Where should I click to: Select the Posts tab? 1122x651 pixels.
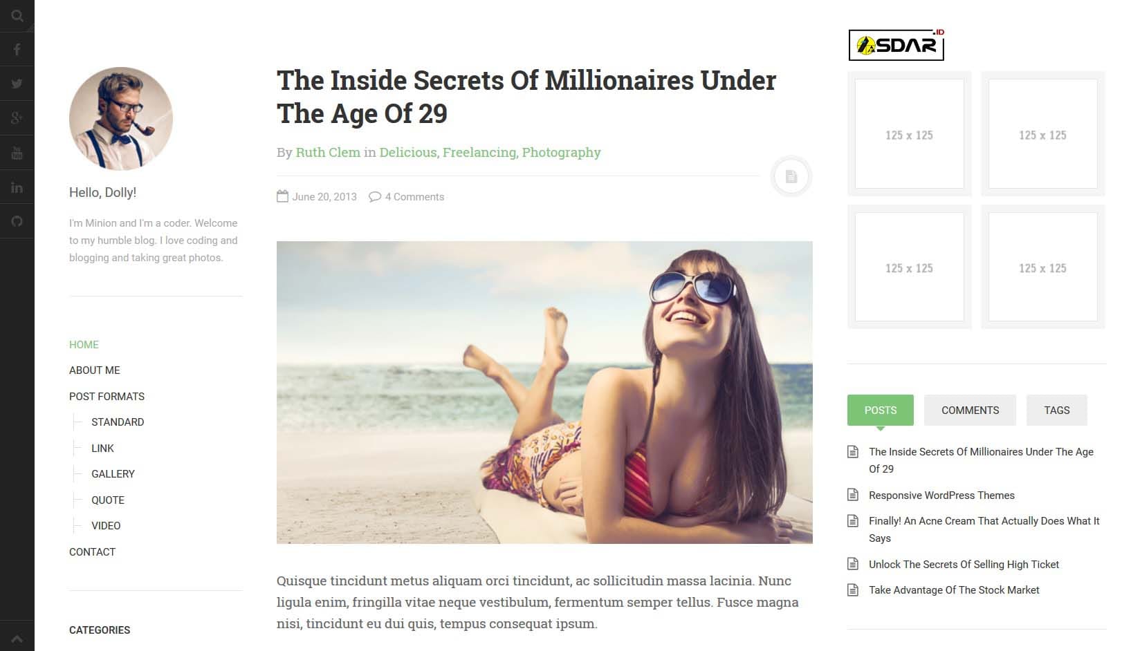[880, 411]
